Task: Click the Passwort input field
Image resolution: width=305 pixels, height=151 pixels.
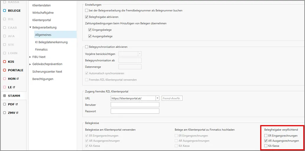Action: (x=135, y=111)
